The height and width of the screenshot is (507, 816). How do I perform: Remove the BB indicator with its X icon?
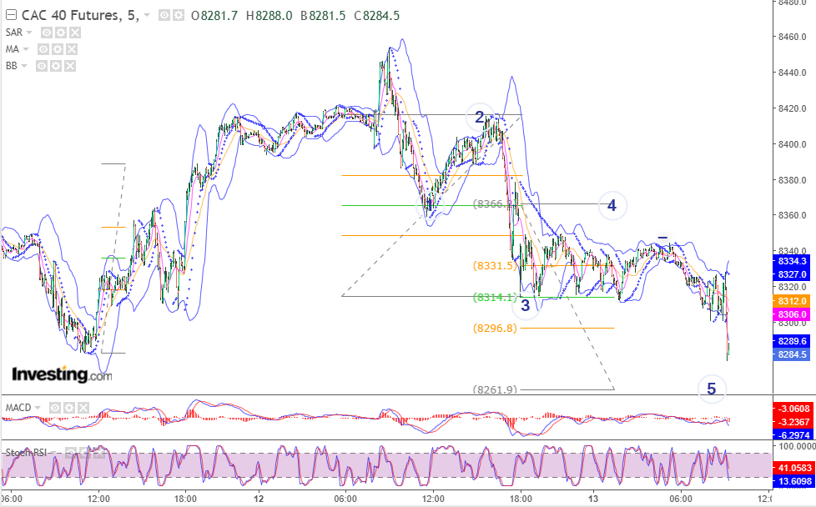tap(70, 66)
